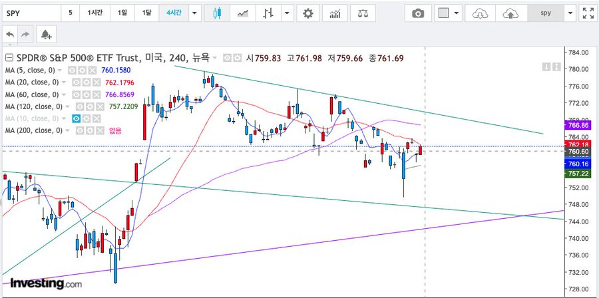The height and width of the screenshot is (298, 599).
Task: Select the 1일 interval
Action: 122,13
